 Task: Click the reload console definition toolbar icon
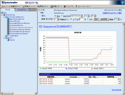[2, 7]
